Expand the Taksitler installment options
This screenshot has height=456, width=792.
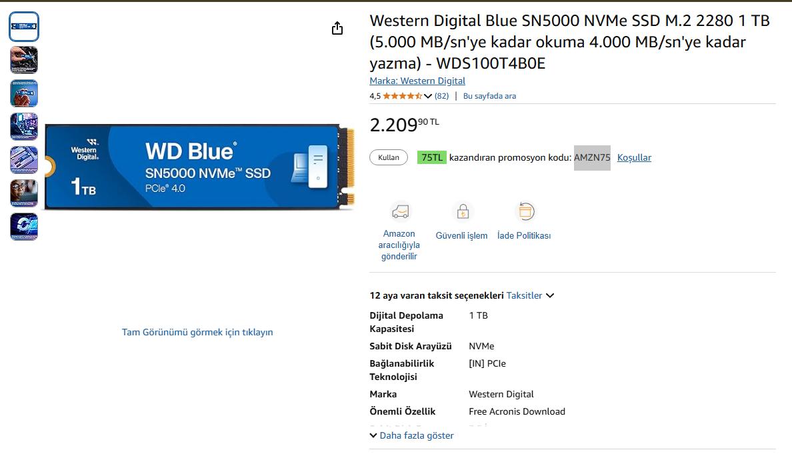[530, 295]
